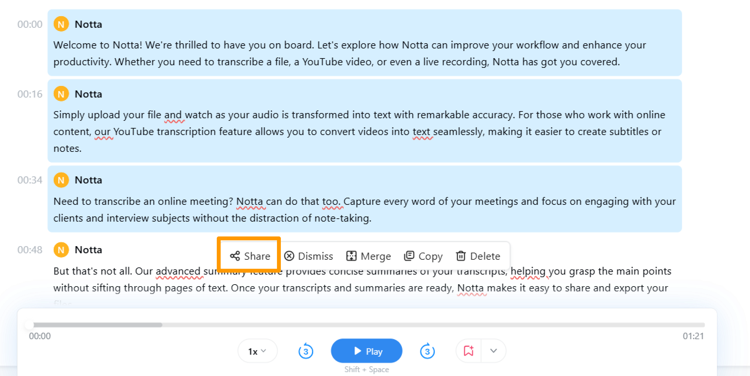Open the 1x playback speed dropdown
750x376 pixels.
[257, 351]
